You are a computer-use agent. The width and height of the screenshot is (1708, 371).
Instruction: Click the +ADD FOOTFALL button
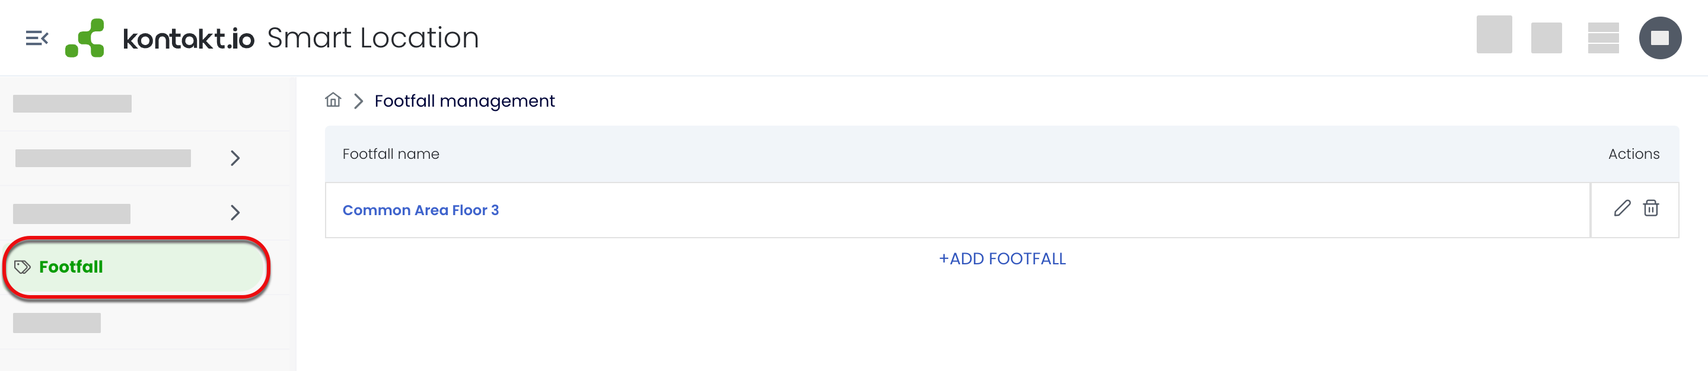point(1002,259)
